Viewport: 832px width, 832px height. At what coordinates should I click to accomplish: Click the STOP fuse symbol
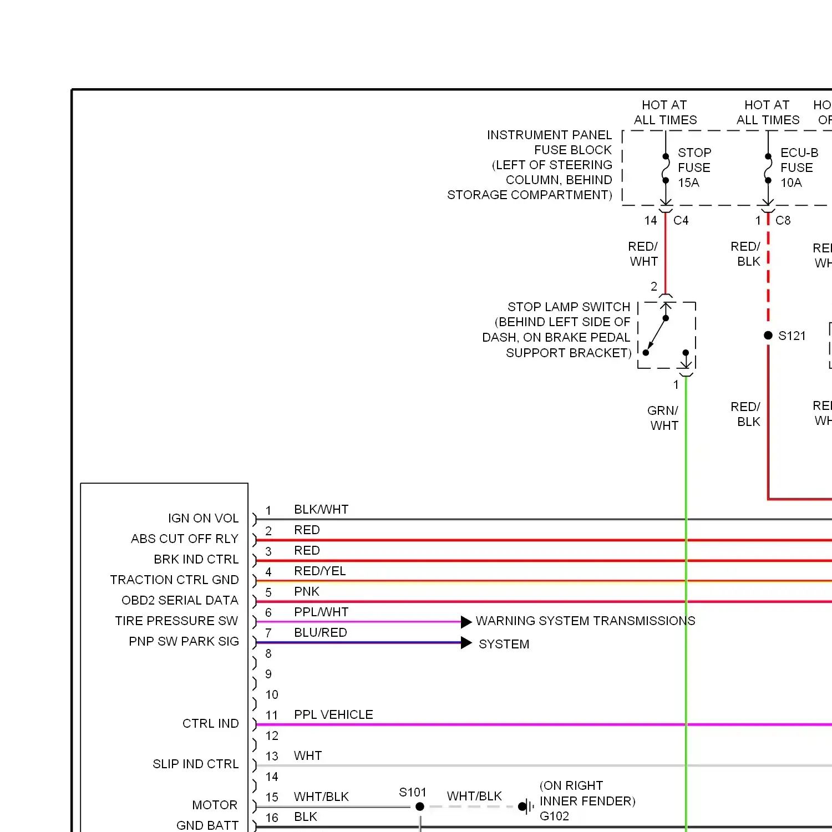(x=666, y=168)
